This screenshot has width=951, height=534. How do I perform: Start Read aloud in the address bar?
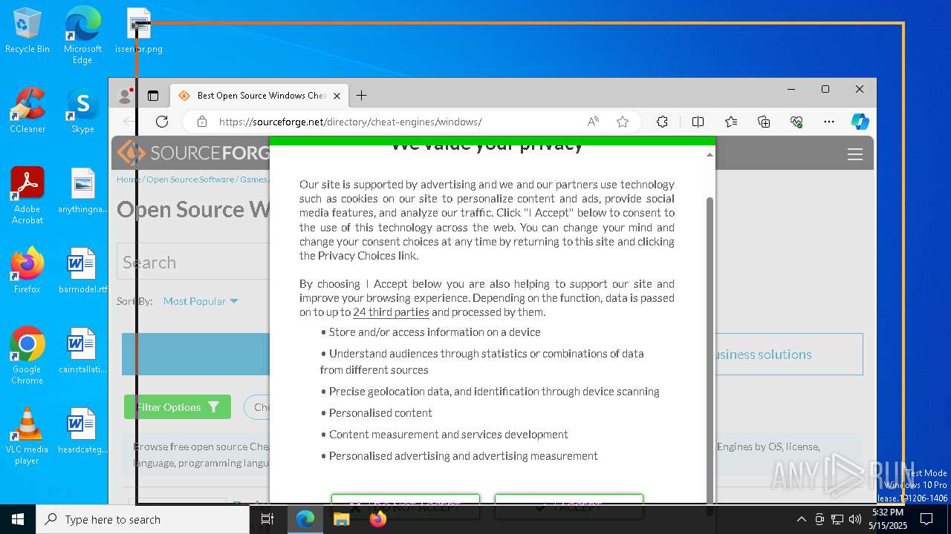point(593,122)
